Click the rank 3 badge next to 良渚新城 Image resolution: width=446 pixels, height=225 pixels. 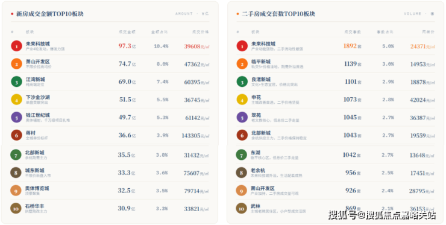tap(242, 82)
